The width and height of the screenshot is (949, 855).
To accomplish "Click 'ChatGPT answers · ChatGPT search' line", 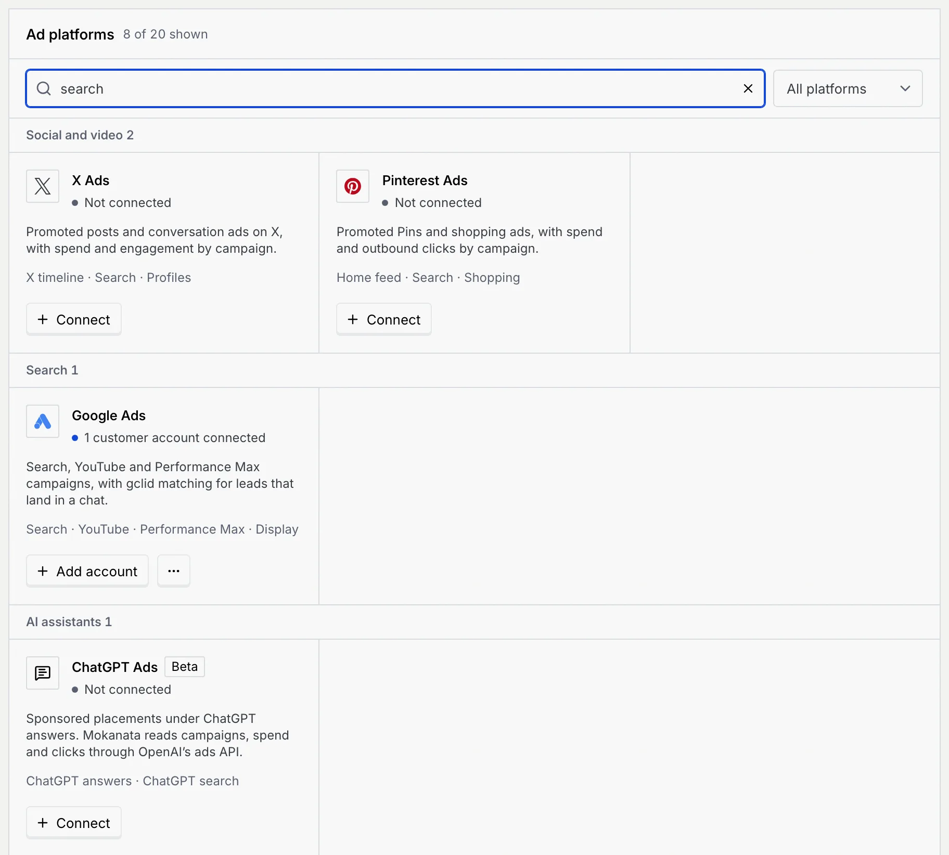I will coord(133,781).
